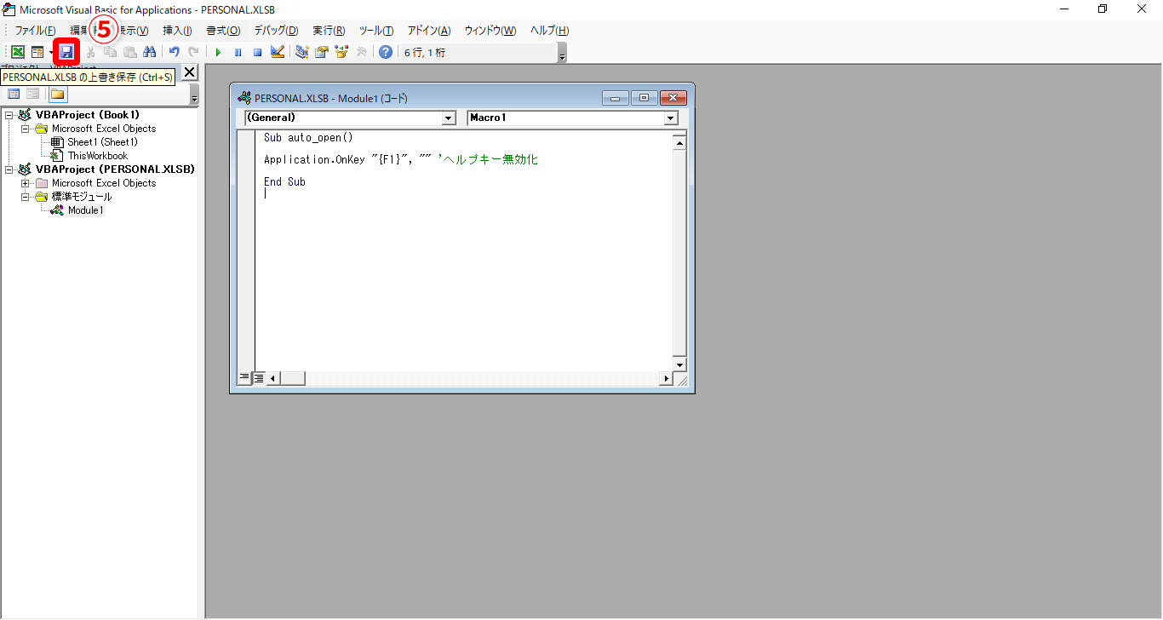Toggle Folders in Project Explorer
This screenshot has height=620, width=1163.
point(57,94)
